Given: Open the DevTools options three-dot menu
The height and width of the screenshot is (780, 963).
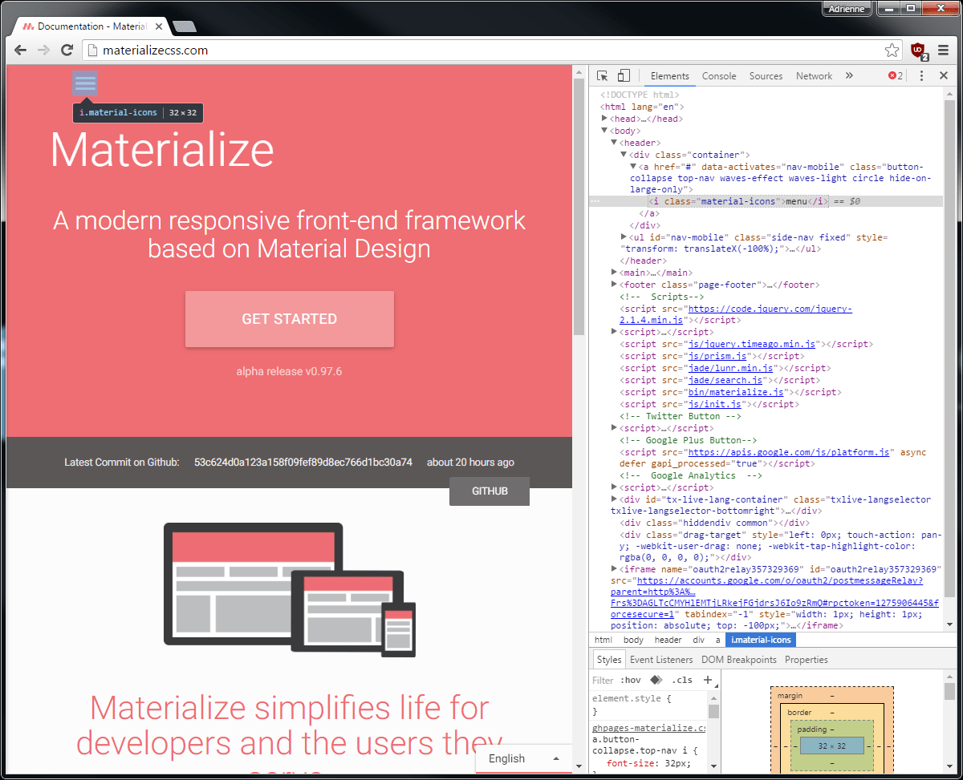Looking at the screenshot, I should (x=921, y=75).
